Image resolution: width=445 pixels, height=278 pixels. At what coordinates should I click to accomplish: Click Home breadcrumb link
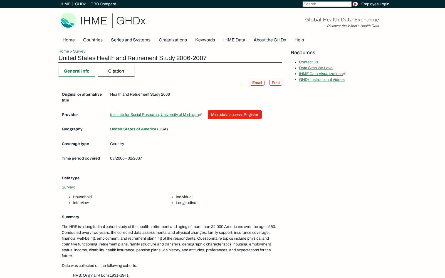click(x=64, y=51)
